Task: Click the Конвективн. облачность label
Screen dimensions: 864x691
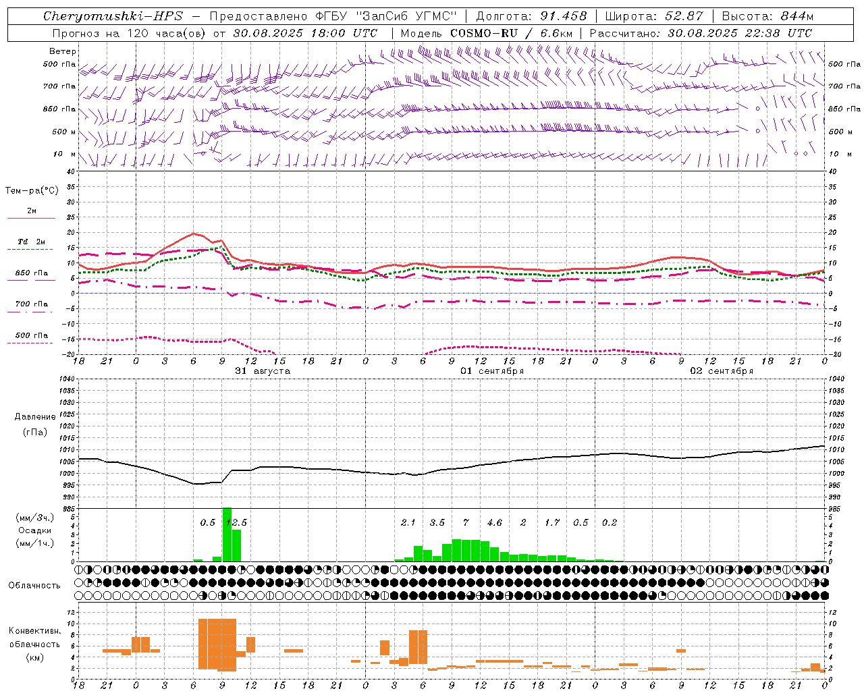Action: 34,637
